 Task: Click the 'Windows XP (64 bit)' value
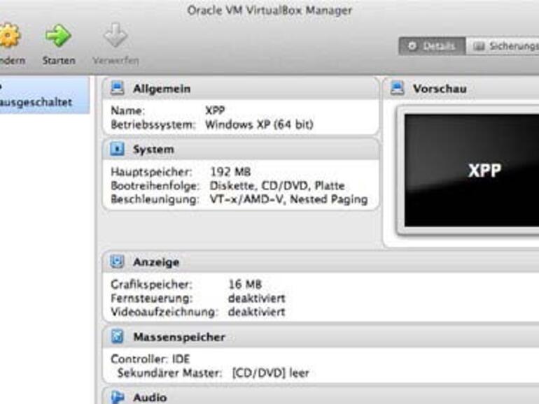[x=259, y=124]
